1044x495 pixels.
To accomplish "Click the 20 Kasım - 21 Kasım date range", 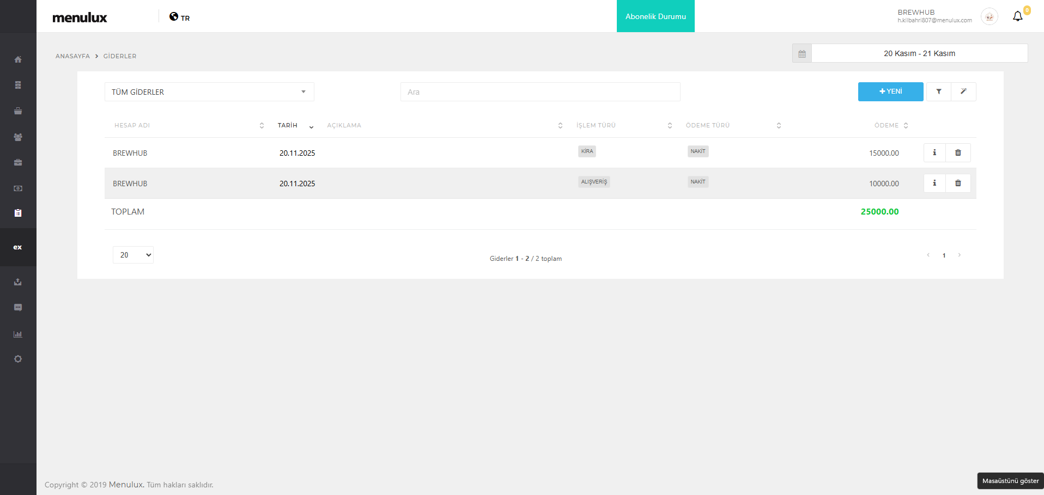I will (x=919, y=53).
